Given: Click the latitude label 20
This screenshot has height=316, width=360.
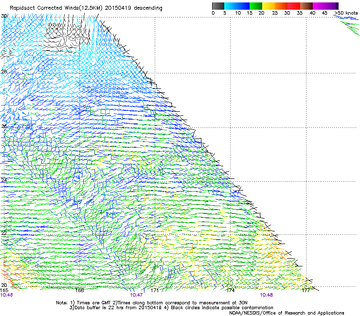Looking at the screenshot, I should (x=4, y=285).
